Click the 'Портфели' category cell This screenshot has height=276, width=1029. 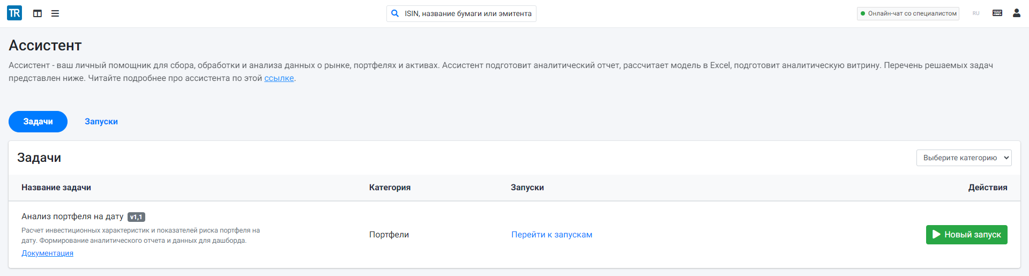[x=389, y=235]
